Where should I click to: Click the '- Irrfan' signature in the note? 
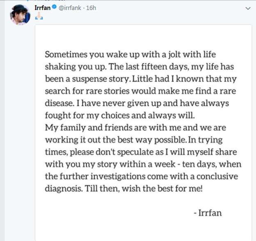[208, 213]
